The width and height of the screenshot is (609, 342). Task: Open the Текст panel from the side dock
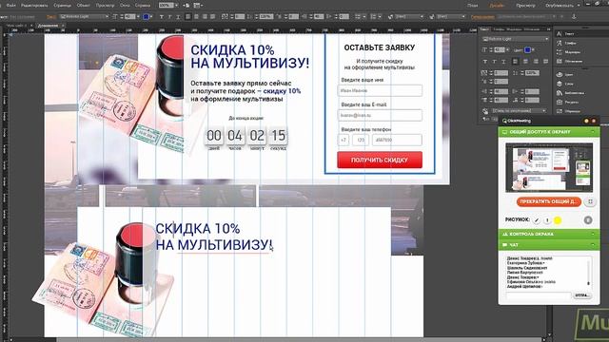point(566,34)
